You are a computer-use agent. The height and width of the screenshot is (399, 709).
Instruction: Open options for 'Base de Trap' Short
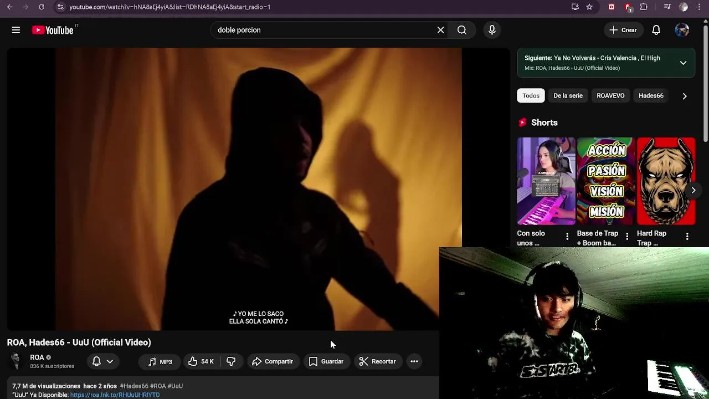pyautogui.click(x=626, y=237)
